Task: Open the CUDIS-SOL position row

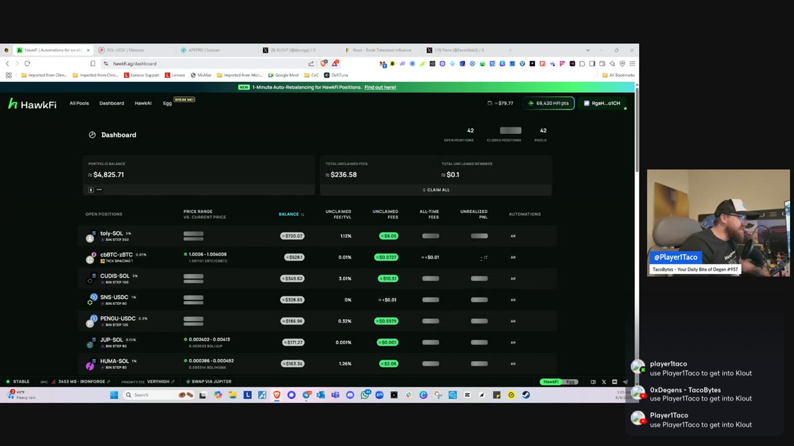Action: coord(318,279)
